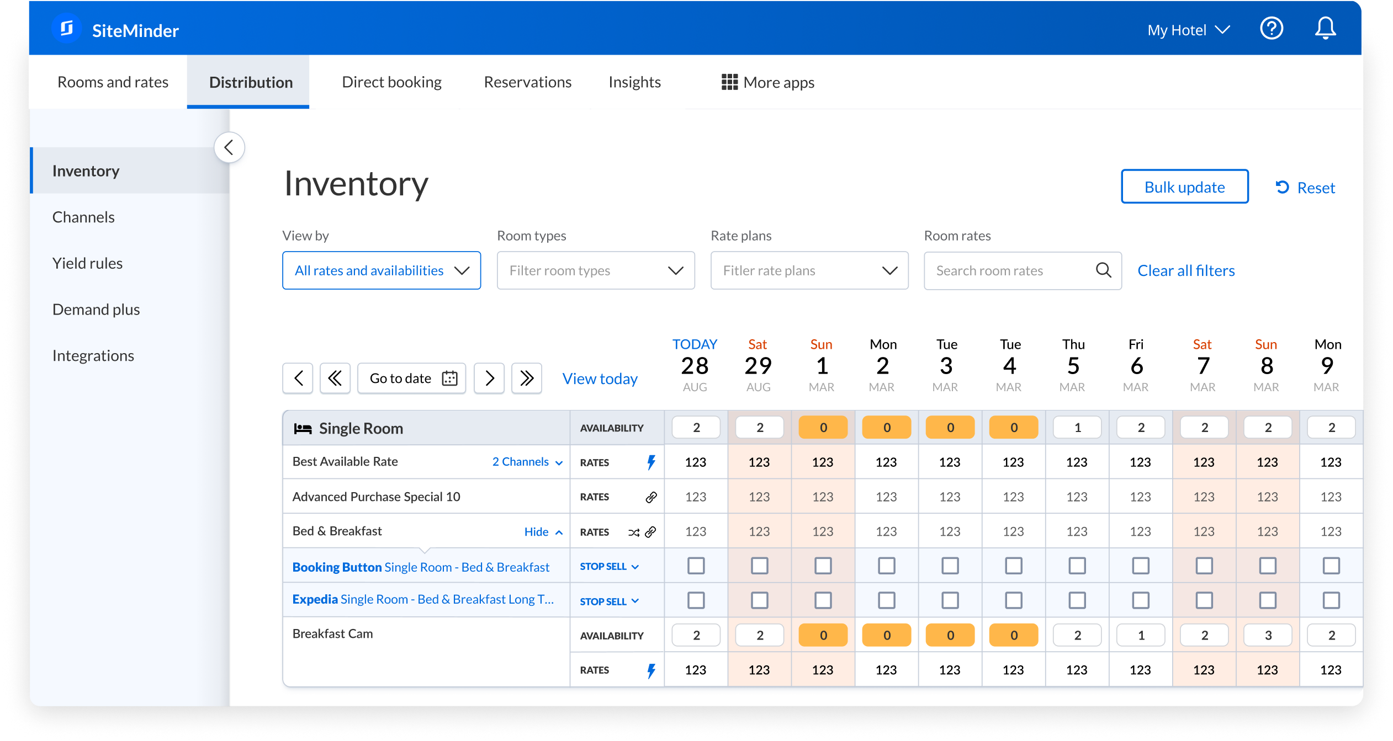
Task: Open the notifications bell
Action: pos(1325,29)
